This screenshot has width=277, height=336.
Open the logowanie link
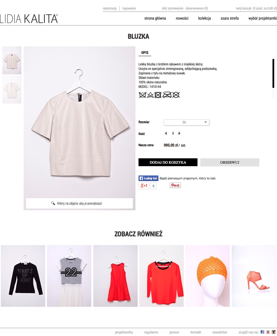129,8
